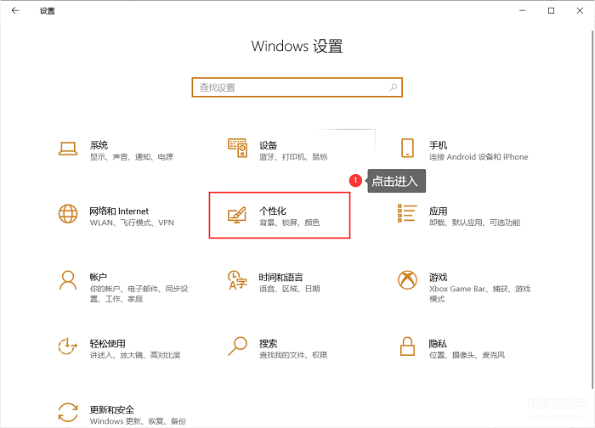
Task: Click the 位置、摄像头、麦克风 description
Action: (x=467, y=355)
